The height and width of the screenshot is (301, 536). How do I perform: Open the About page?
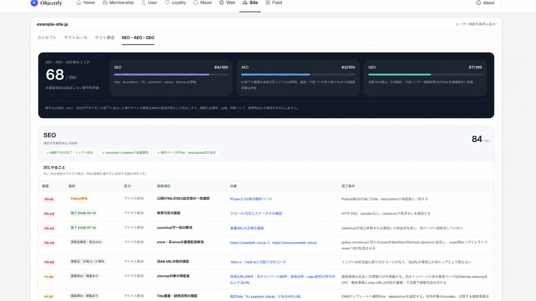point(485,3)
